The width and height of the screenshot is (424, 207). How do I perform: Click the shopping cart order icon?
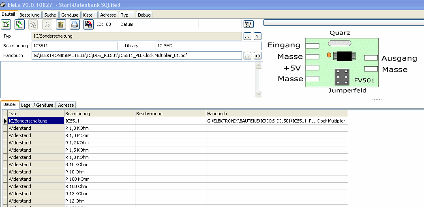[249, 24]
